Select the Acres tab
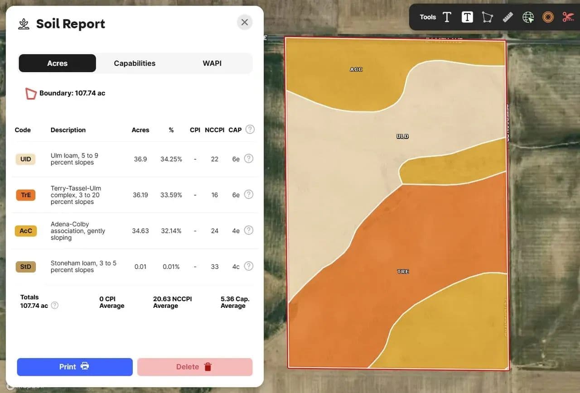This screenshot has height=393, width=580. tap(57, 63)
